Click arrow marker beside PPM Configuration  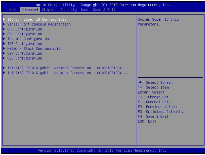[x=4, y=34]
